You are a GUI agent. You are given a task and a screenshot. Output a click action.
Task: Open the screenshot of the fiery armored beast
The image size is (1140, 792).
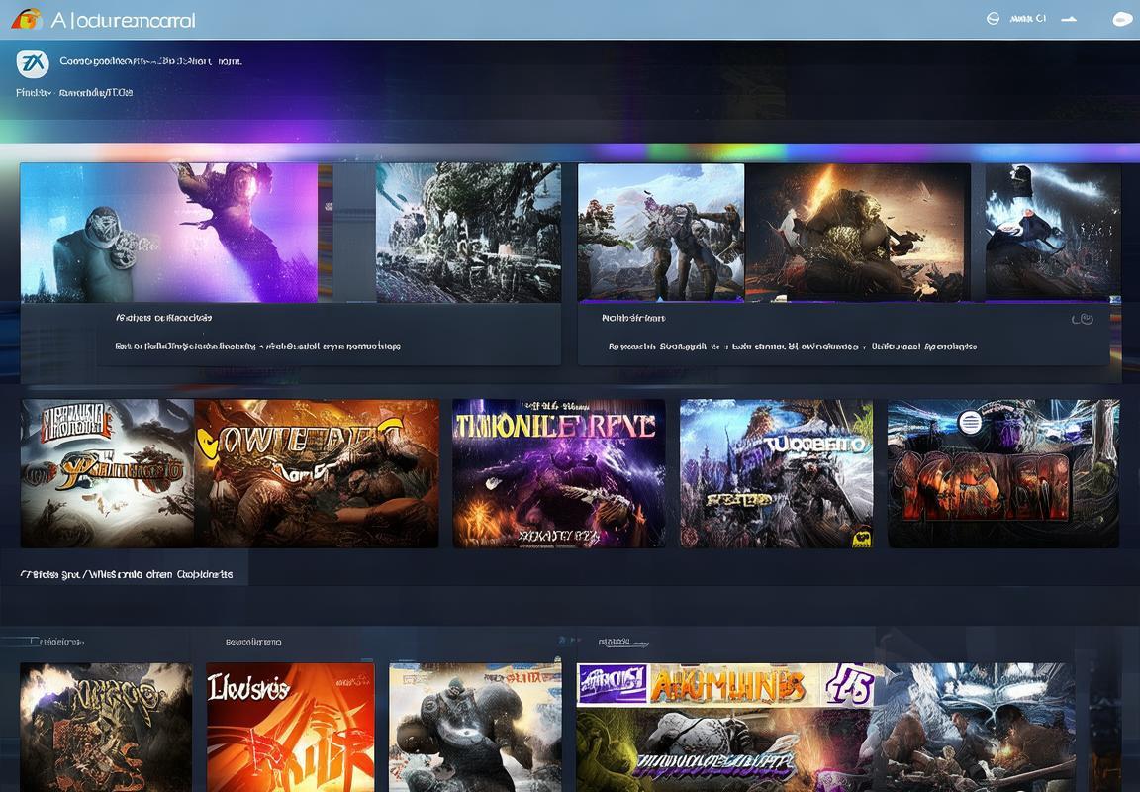(x=858, y=232)
